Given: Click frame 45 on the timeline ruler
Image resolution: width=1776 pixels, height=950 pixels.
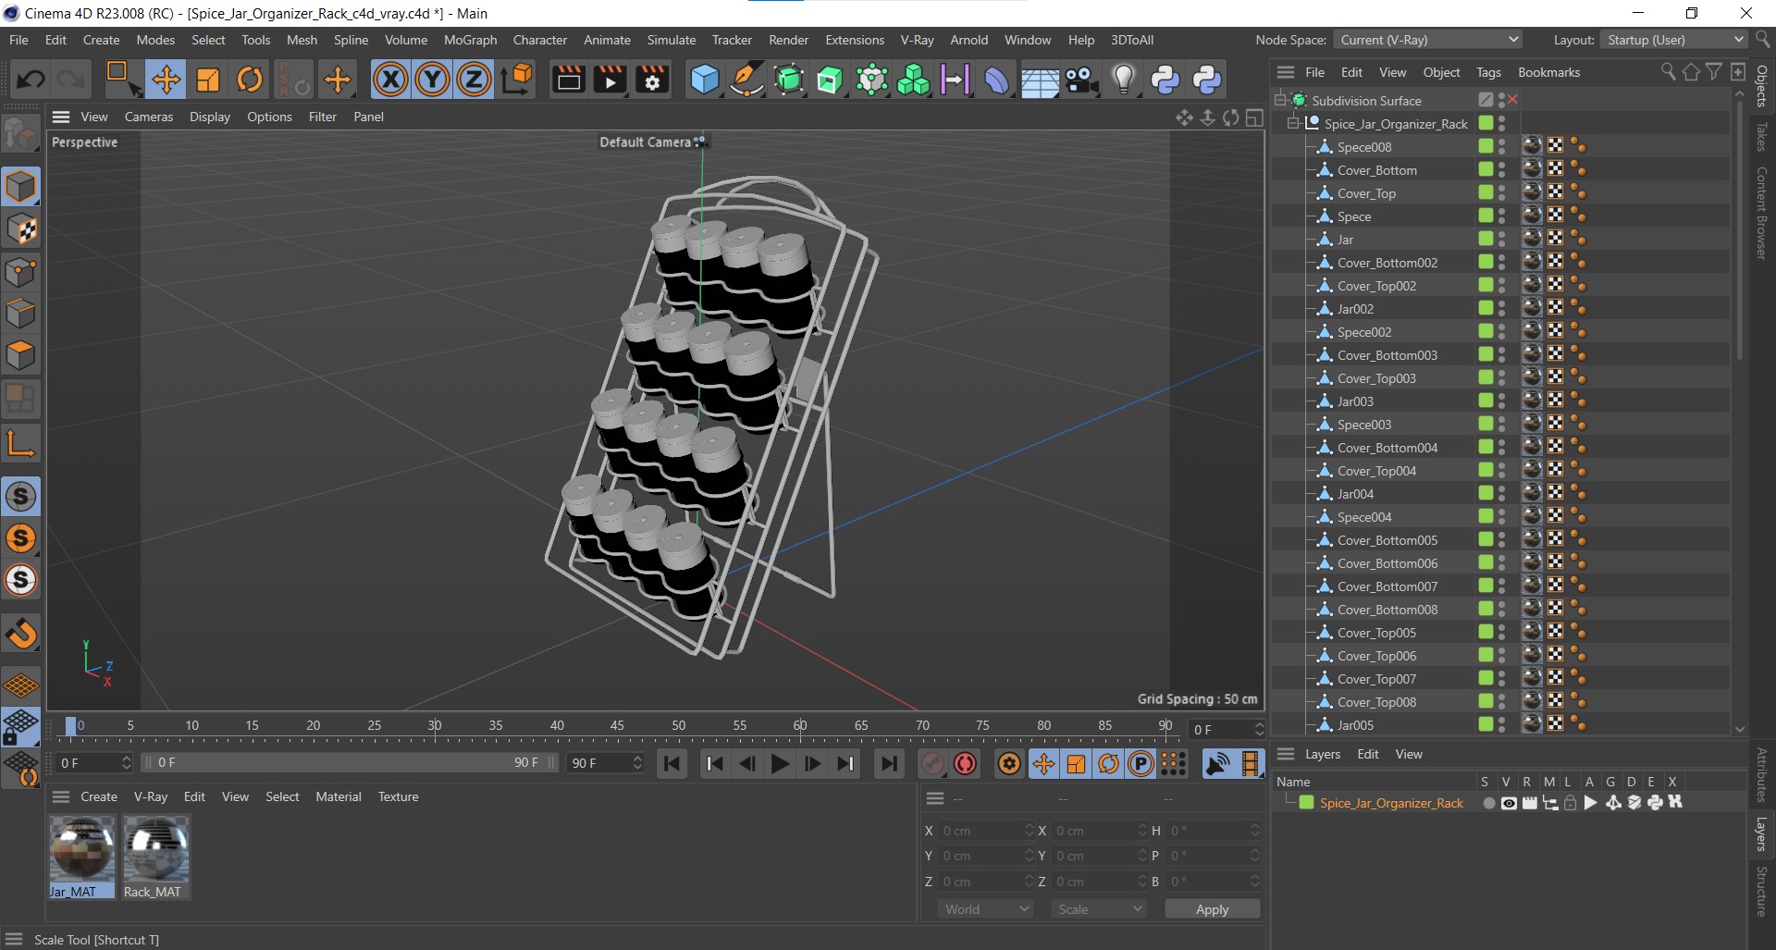Looking at the screenshot, I should tap(617, 726).
